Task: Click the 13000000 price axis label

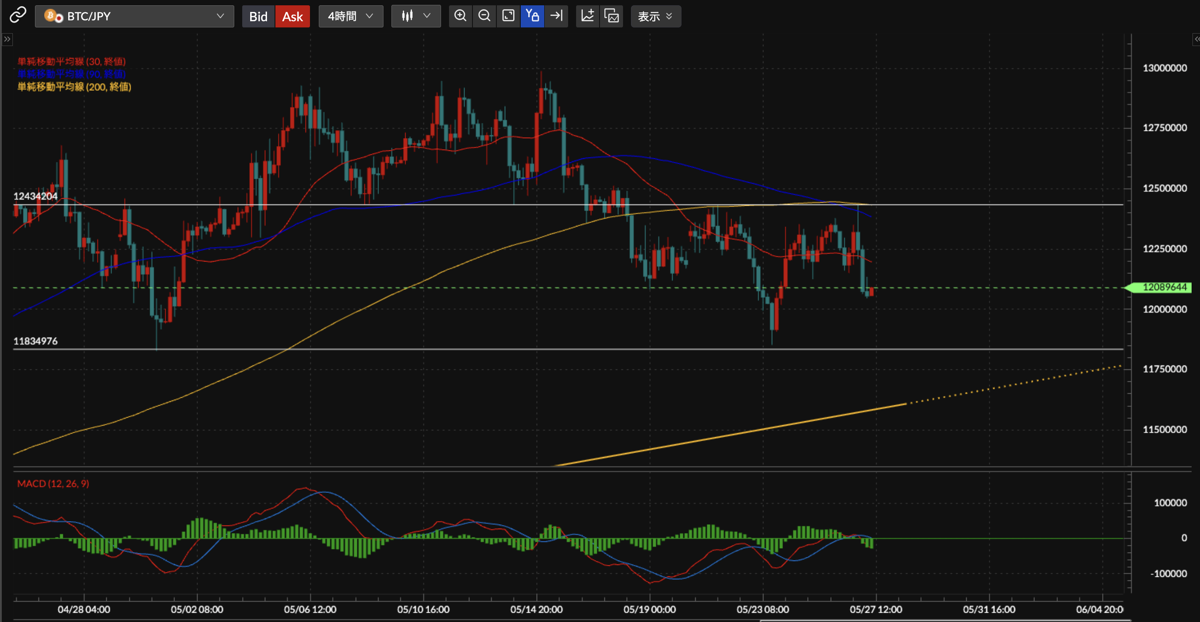Action: [x=1165, y=68]
